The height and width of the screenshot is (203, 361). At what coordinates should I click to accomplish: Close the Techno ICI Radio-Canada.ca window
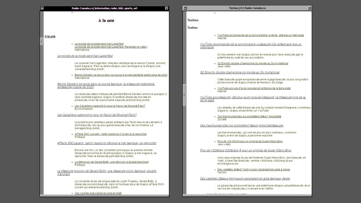tap(309, 8)
